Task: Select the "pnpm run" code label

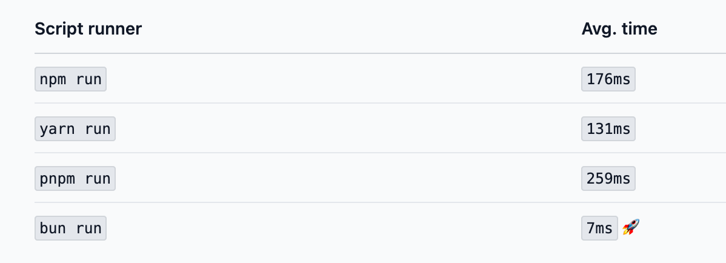Action: 75,179
